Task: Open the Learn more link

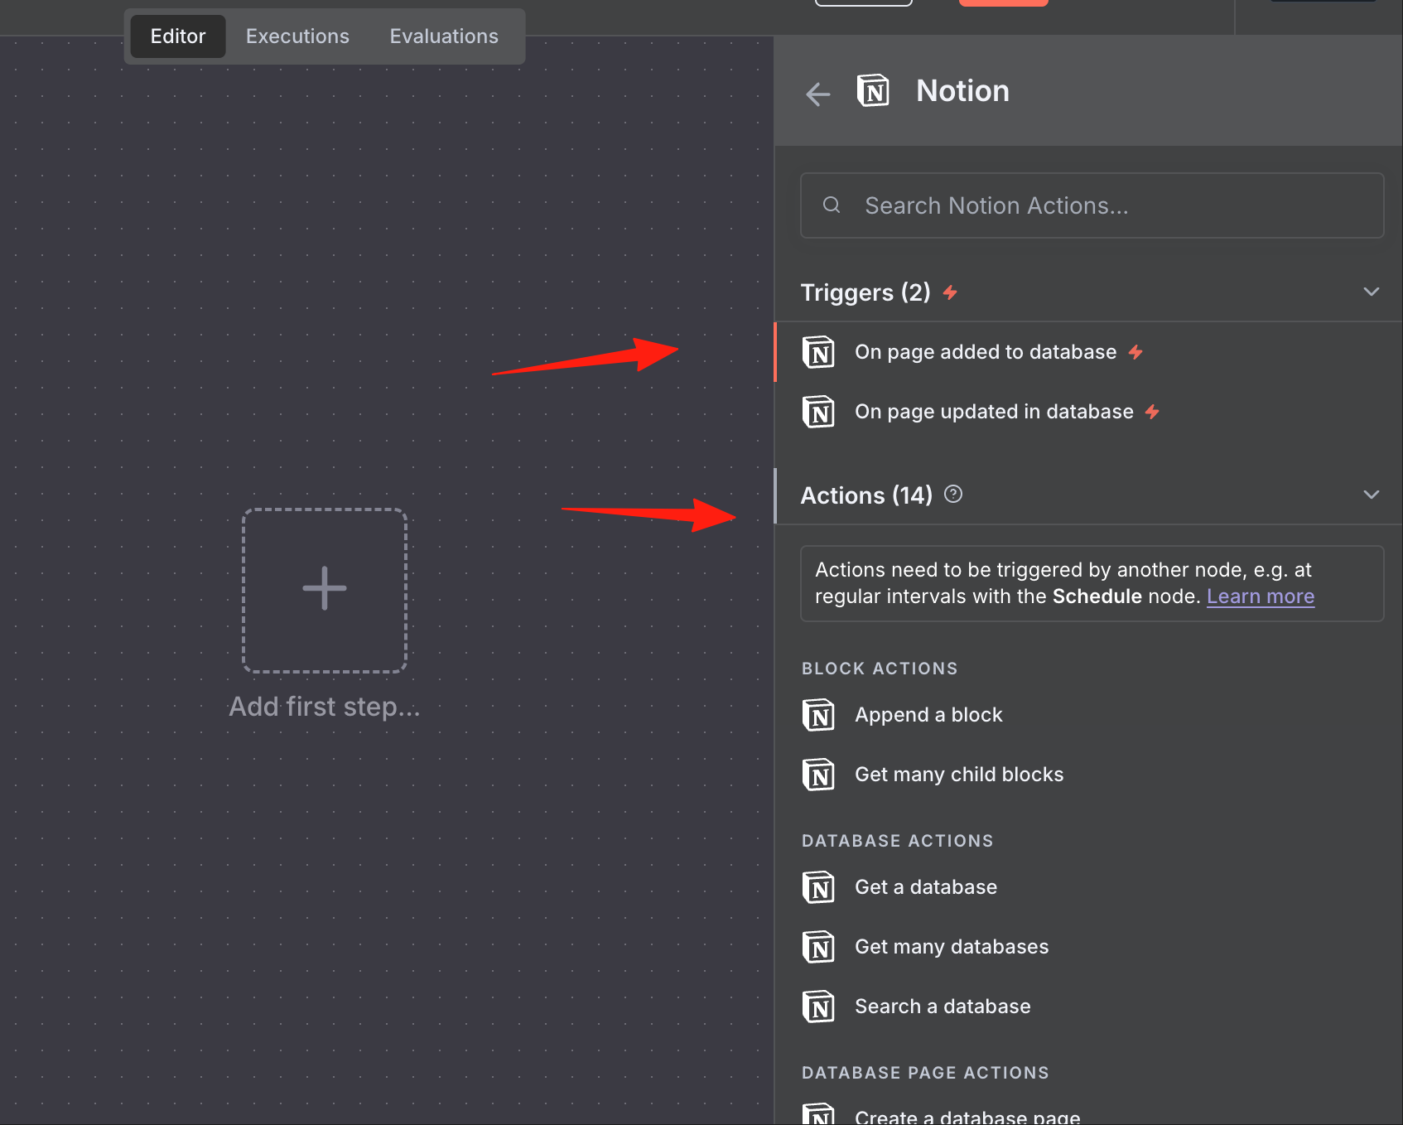Action: click(x=1261, y=596)
